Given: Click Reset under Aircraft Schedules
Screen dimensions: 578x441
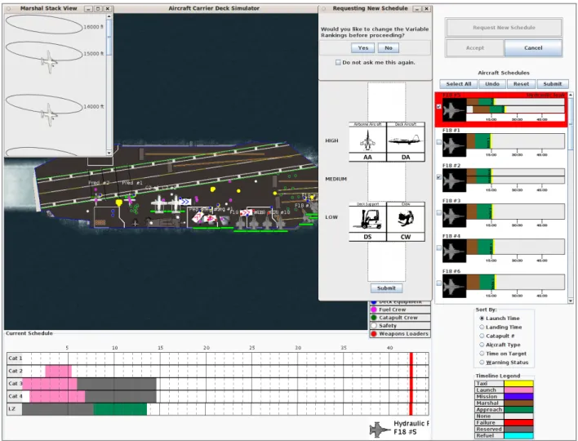Looking at the screenshot, I should pos(521,84).
